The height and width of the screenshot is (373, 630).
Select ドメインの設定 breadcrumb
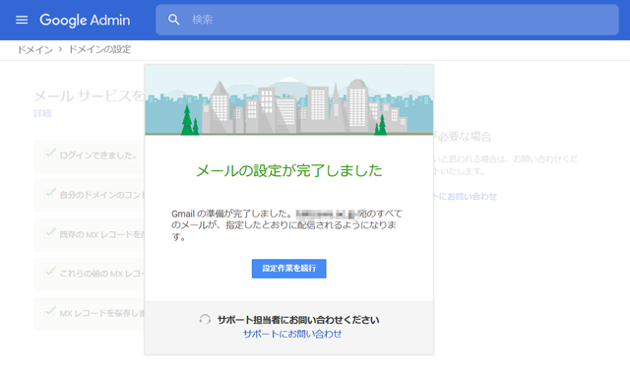pos(100,49)
